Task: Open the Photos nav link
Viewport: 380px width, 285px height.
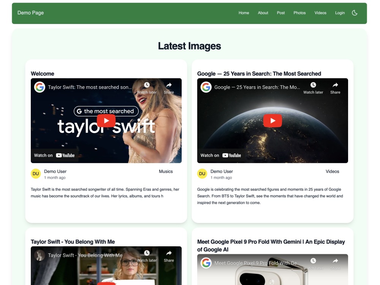Action: (299, 13)
